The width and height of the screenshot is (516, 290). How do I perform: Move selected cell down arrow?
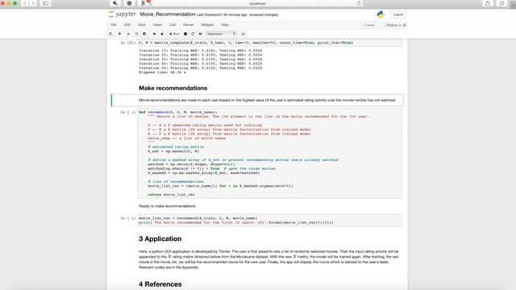pyautogui.click(x=162, y=34)
